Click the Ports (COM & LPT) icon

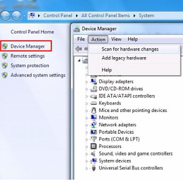coord(94,139)
